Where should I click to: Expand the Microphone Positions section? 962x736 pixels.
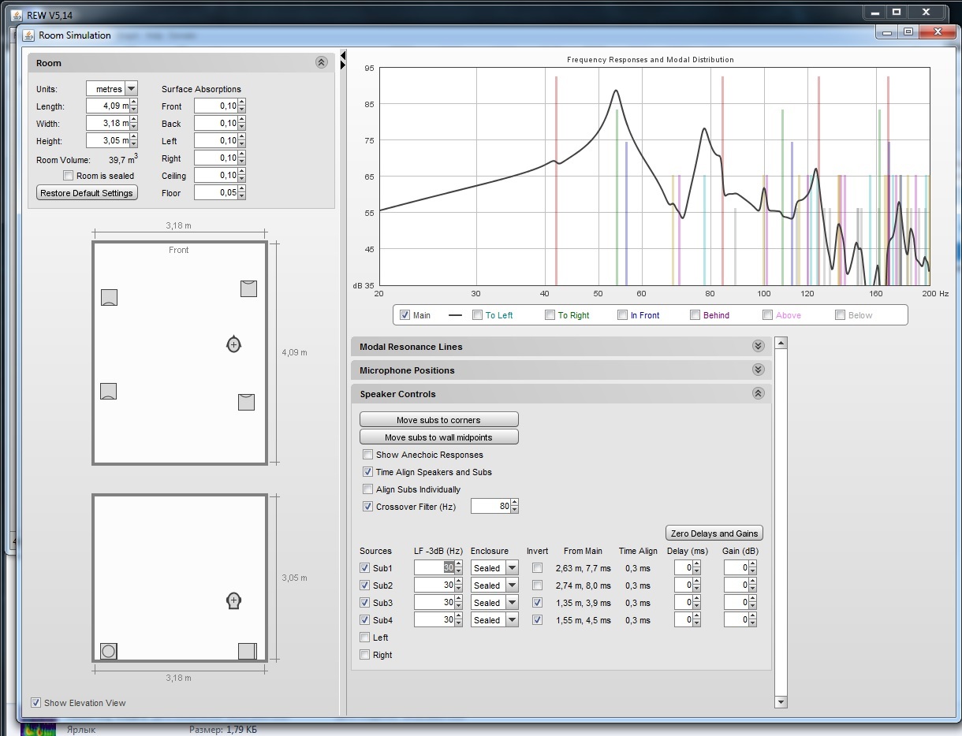pos(758,370)
